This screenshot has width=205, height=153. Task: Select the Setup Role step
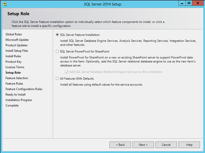(x=13, y=72)
